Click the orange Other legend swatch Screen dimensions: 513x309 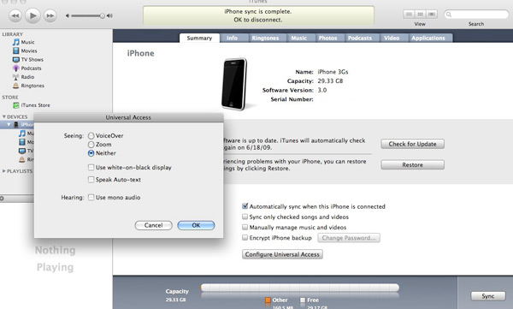[268, 300]
